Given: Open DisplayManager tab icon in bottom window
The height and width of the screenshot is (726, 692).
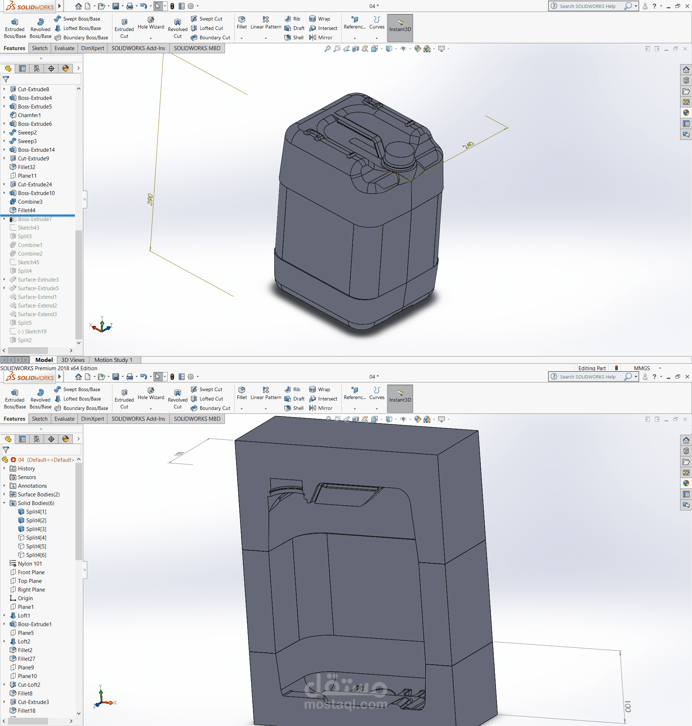Looking at the screenshot, I should pos(66,439).
